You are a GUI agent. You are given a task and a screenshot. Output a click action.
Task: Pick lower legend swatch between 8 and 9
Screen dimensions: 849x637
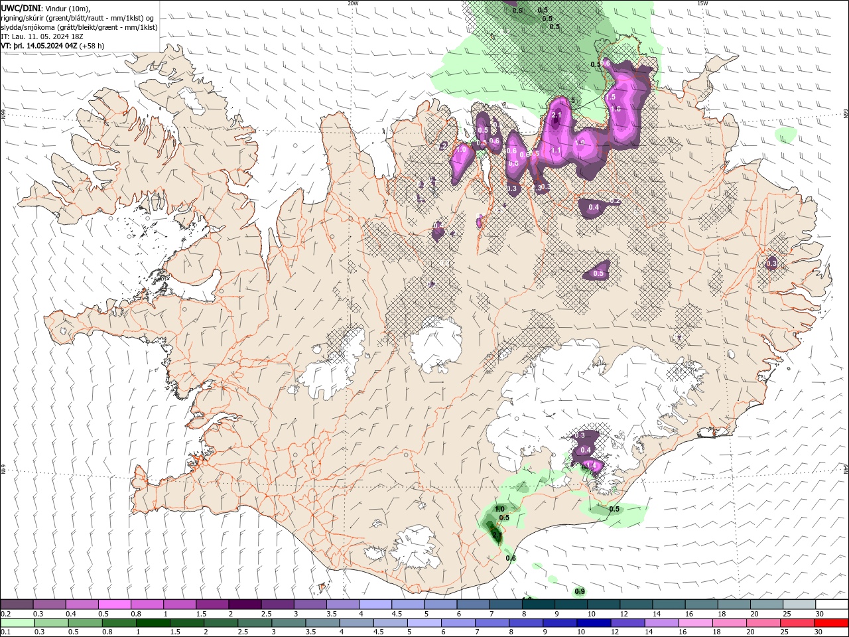pos(527,623)
